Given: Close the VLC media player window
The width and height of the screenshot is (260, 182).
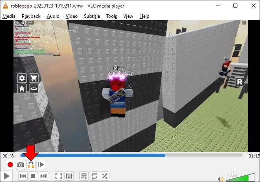Looking at the screenshot, I should coord(253,6).
